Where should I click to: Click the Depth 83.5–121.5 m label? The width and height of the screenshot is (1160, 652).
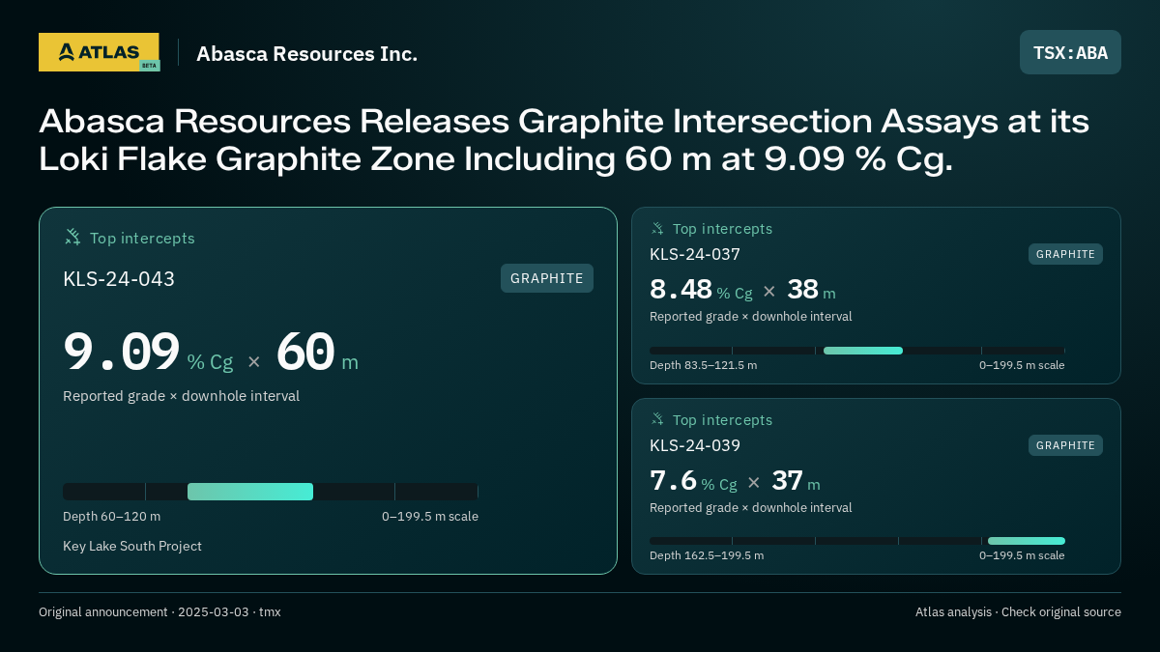pos(704,365)
